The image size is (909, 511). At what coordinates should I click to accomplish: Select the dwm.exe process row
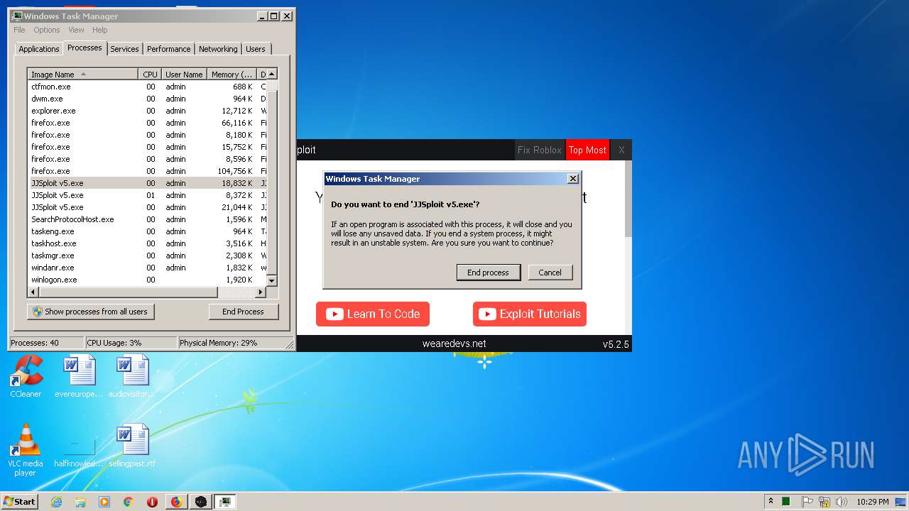pyautogui.click(x=147, y=99)
